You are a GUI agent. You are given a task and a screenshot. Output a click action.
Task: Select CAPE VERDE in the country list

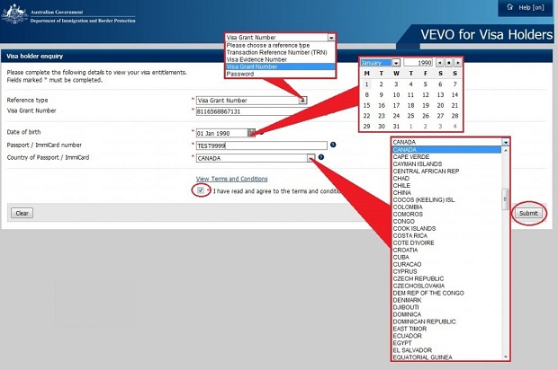tap(447, 156)
